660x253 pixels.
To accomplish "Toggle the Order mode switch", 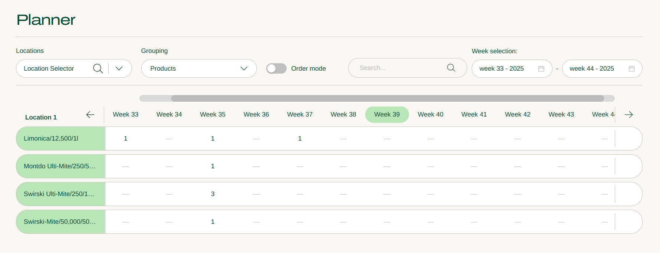I will (x=276, y=68).
